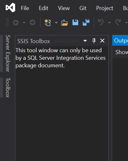Image resolution: width=128 pixels, height=161 pixels.
Task: Close the SSIS Toolbox panel
Action: coord(102,41)
